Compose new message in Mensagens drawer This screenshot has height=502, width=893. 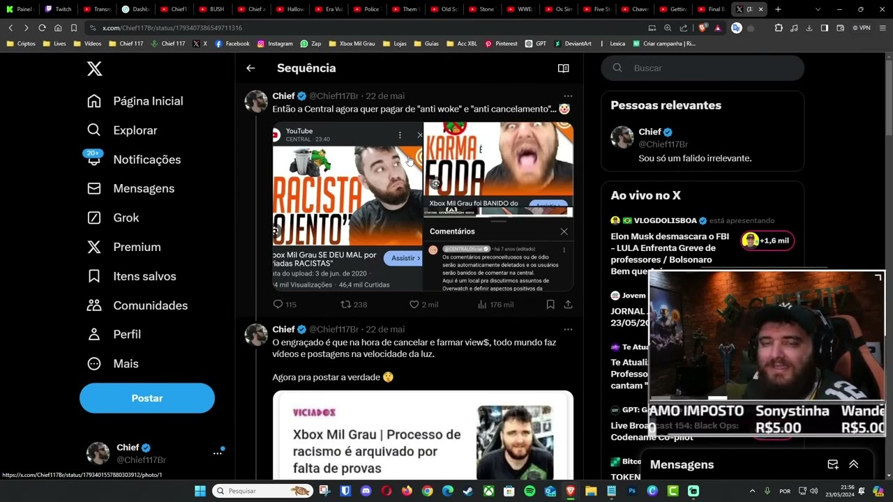click(x=832, y=464)
